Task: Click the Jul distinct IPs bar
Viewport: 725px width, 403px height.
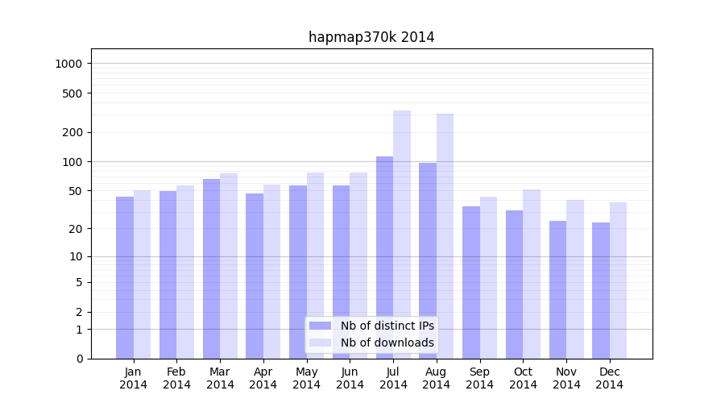Action: [x=384, y=257]
